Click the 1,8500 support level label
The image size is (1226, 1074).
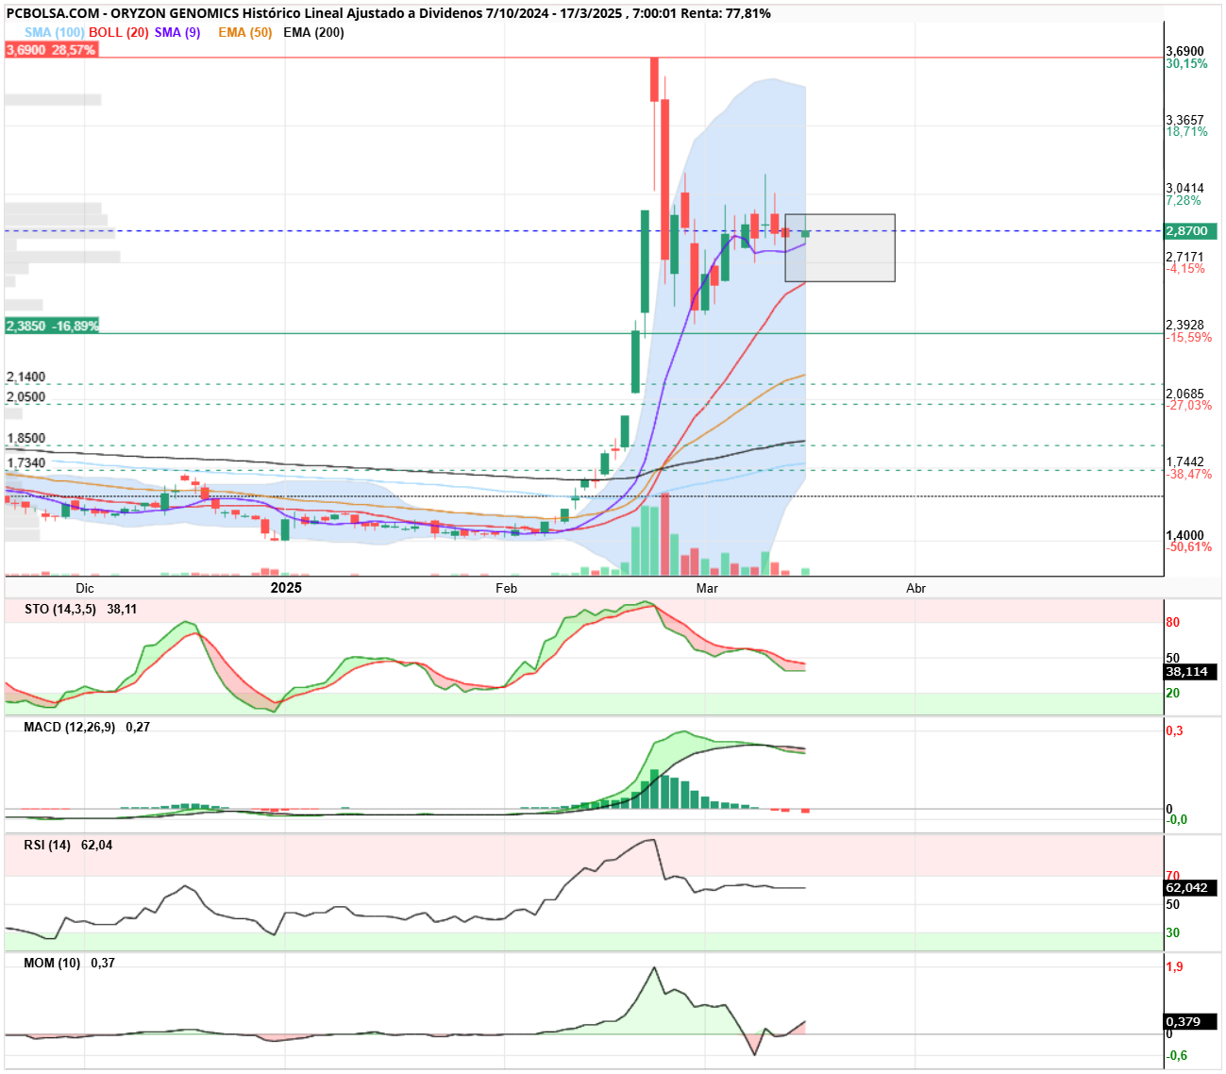[26, 438]
